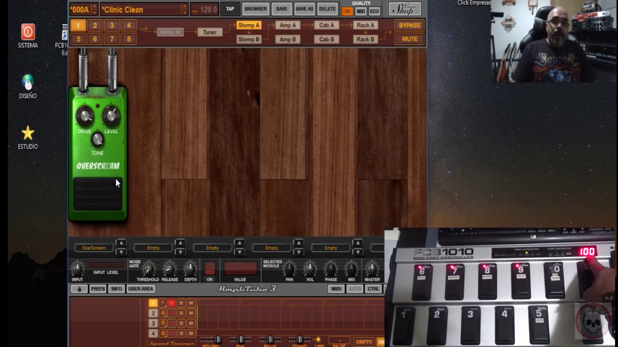Image resolution: width=618 pixels, height=347 pixels.
Task: Open the preset BROWSER
Action: tap(255, 9)
